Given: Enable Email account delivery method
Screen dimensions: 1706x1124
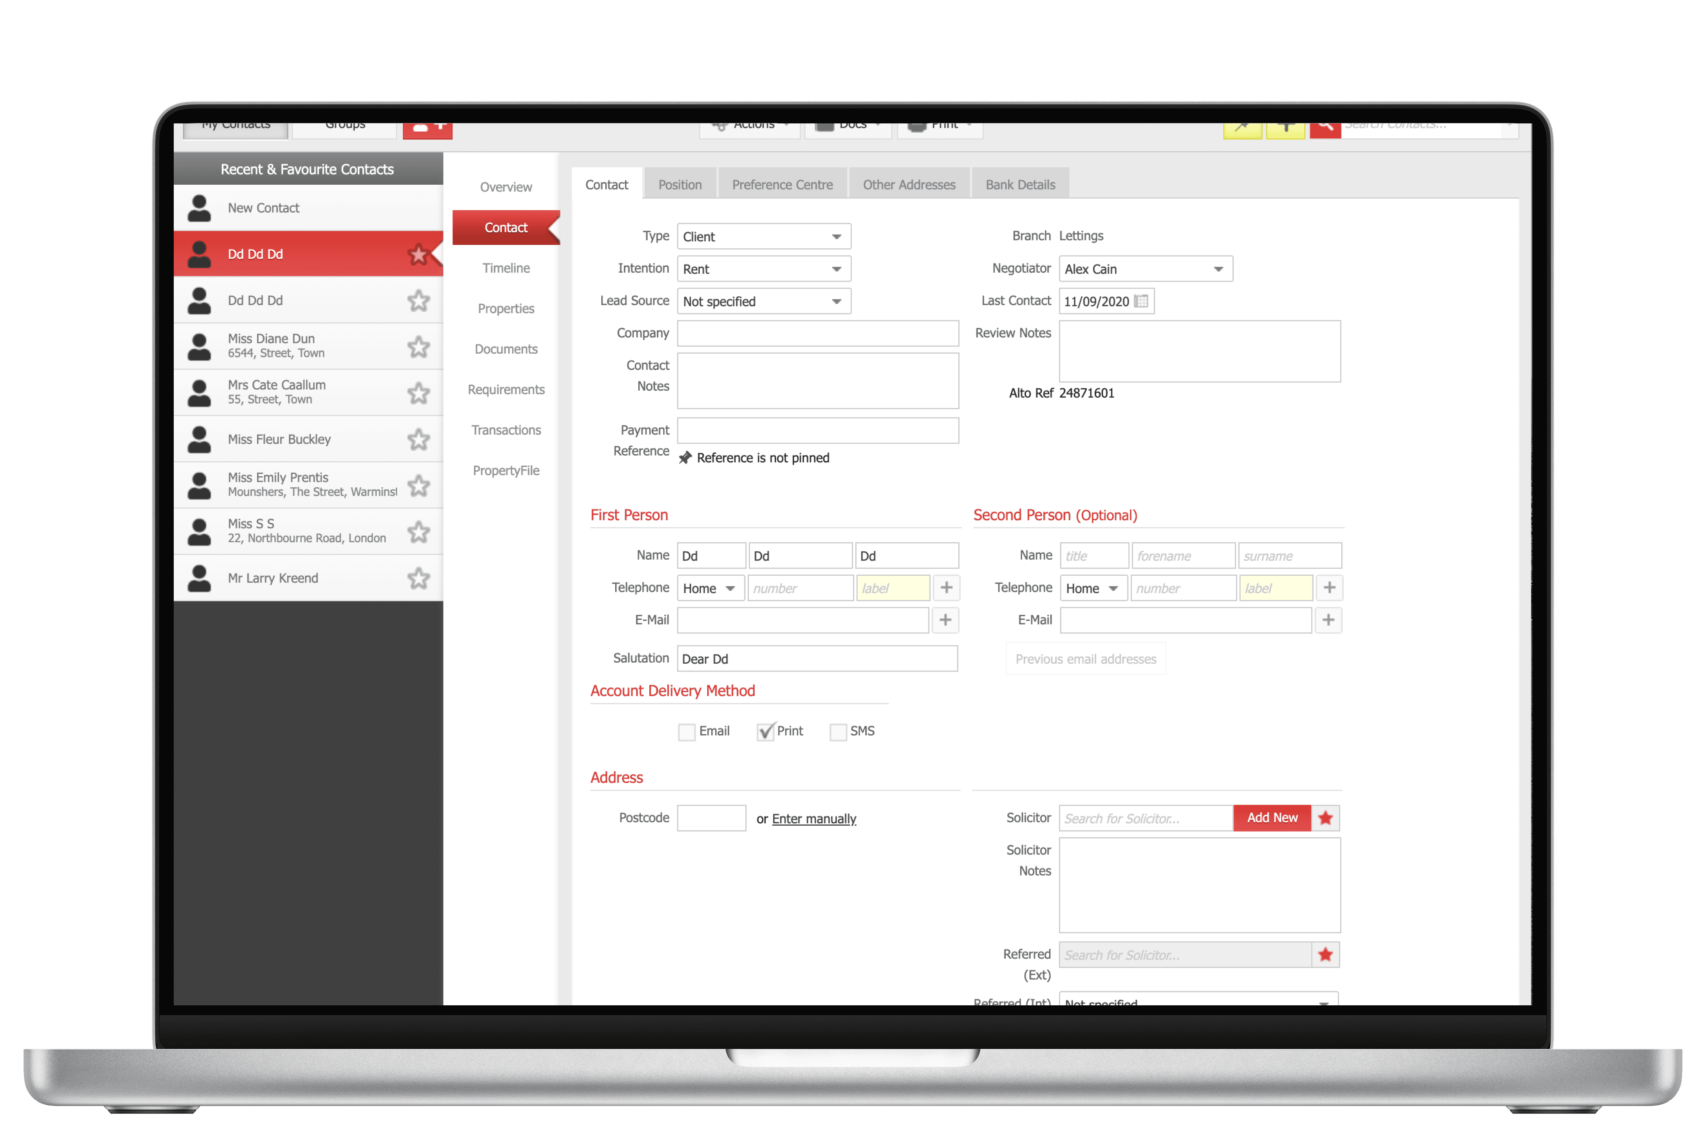Looking at the screenshot, I should tap(687, 732).
